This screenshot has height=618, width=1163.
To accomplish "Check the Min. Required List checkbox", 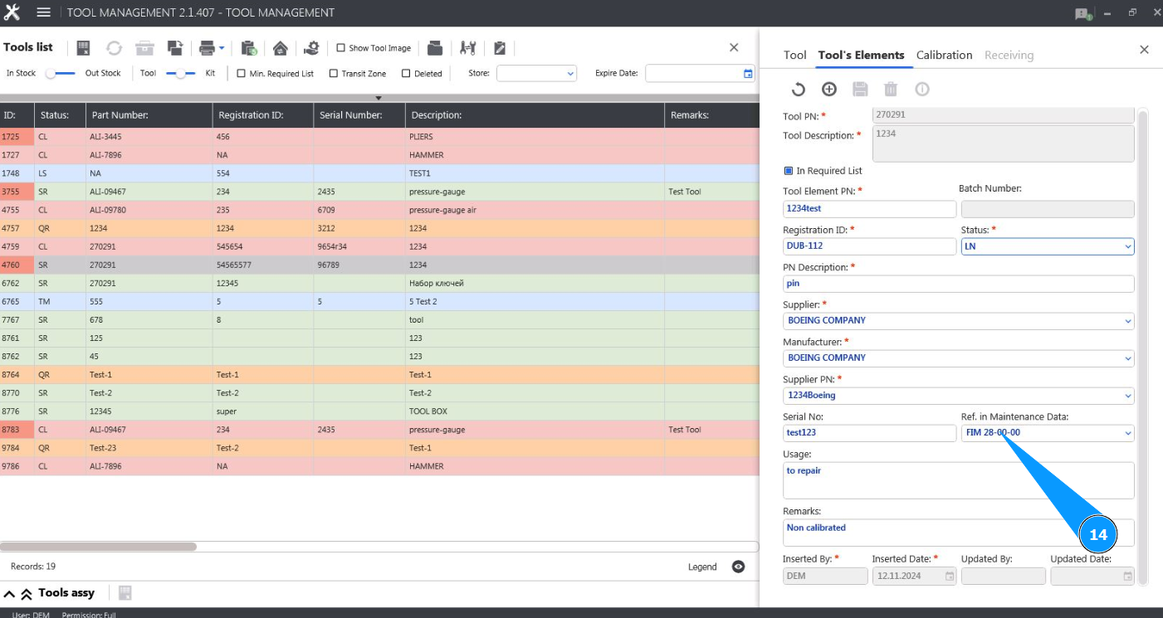I will pyautogui.click(x=241, y=74).
